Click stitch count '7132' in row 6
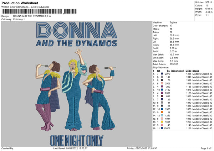 (x=168, y=90)
